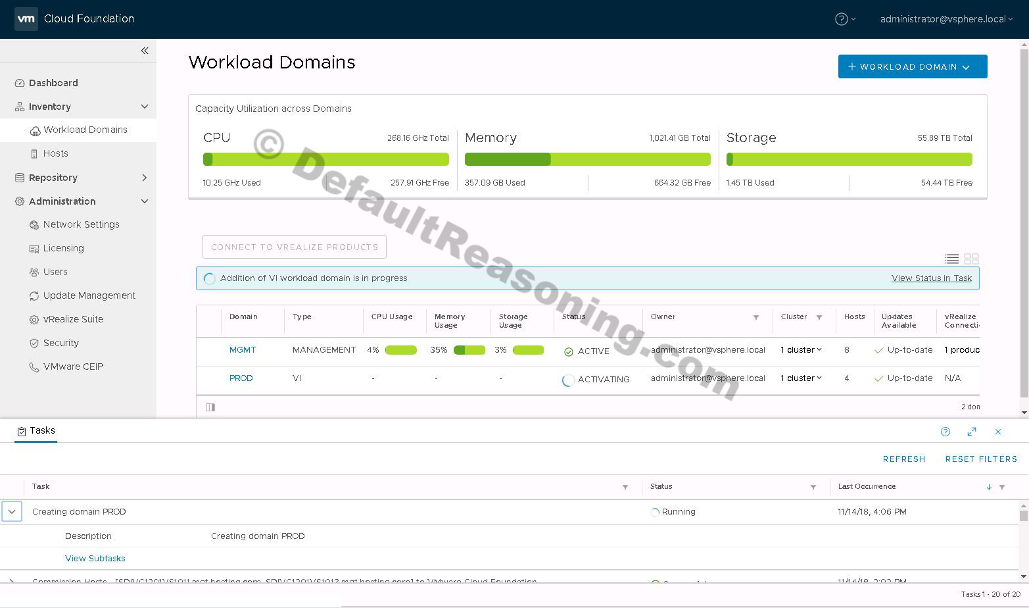
Task: Open help menu in the top bar
Action: [844, 19]
